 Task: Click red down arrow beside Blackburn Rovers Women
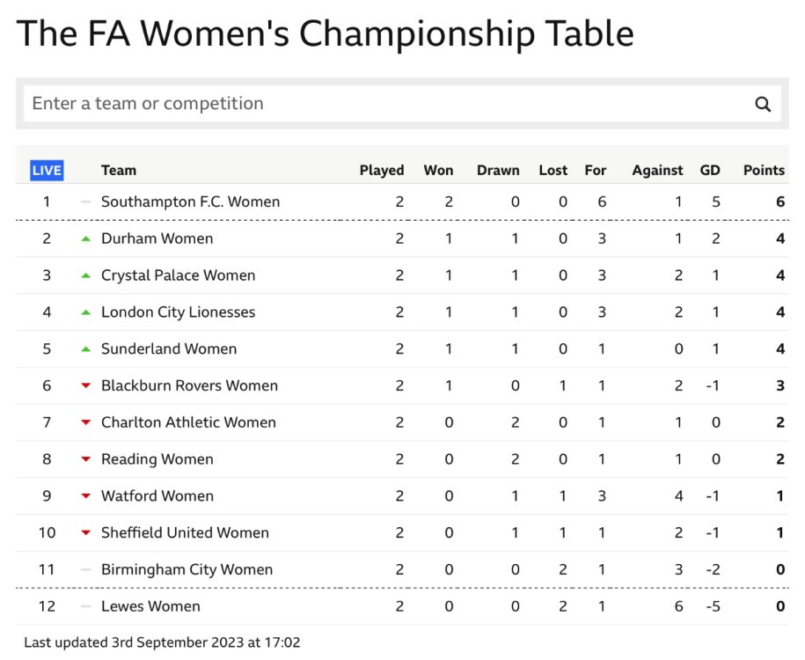[x=86, y=386]
